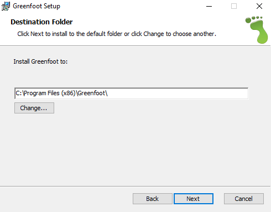271x212 pixels.
Task: Focus the install path text field
Action: [x=131, y=94]
